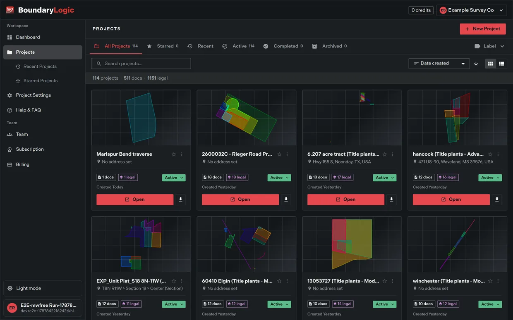Viewport: 513px width, 320px height.
Task: Change Active status on winchester project
Action: 490,304
